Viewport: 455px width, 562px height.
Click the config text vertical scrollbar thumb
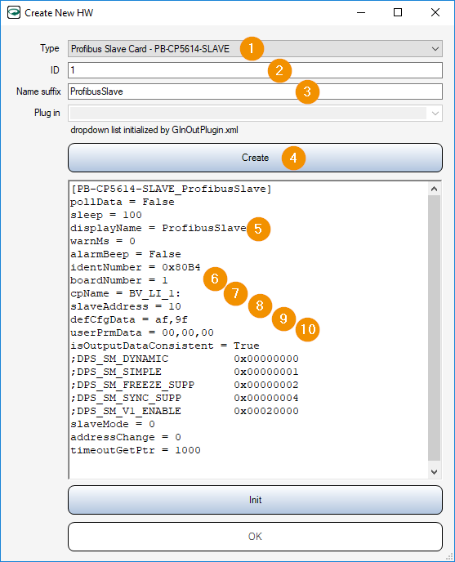(435, 328)
